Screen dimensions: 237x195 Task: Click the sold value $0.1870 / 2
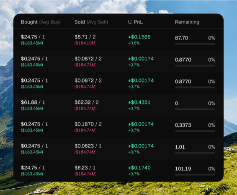(88, 124)
